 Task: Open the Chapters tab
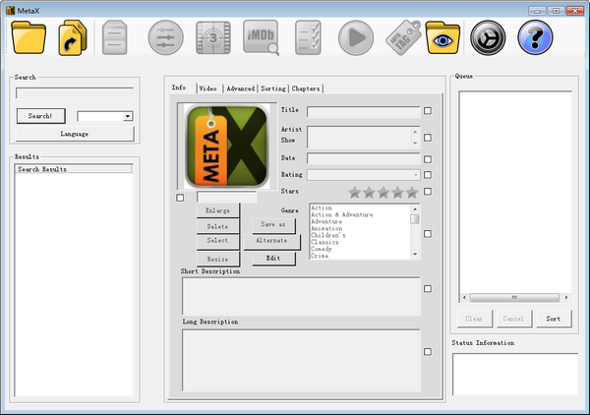(306, 89)
